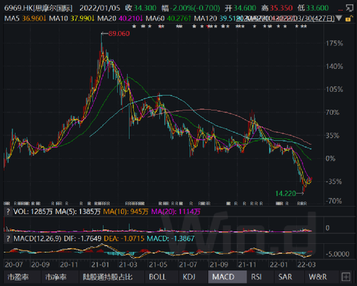Click the opening price 34.600
The width and height of the screenshot is (357, 286).
pos(245,8)
